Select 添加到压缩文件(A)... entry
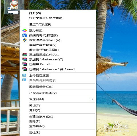 click(44, 55)
